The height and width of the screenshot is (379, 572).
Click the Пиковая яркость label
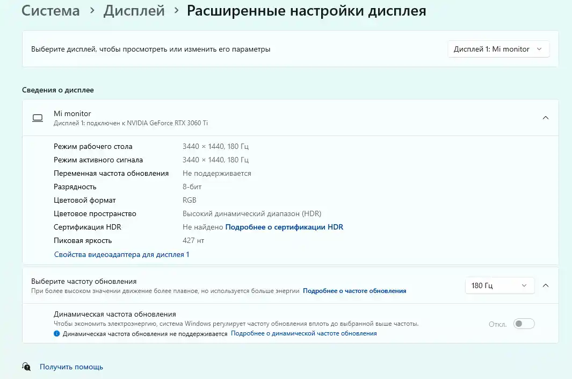pos(83,241)
